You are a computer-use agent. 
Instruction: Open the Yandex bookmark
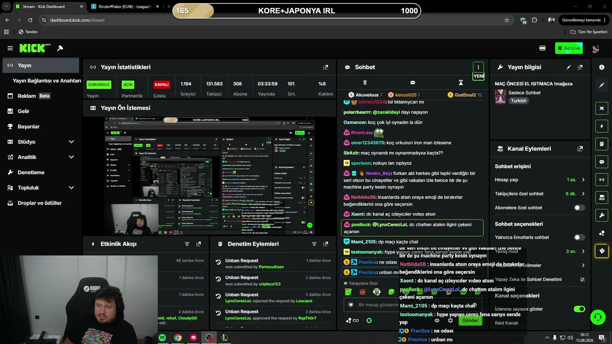point(28,32)
